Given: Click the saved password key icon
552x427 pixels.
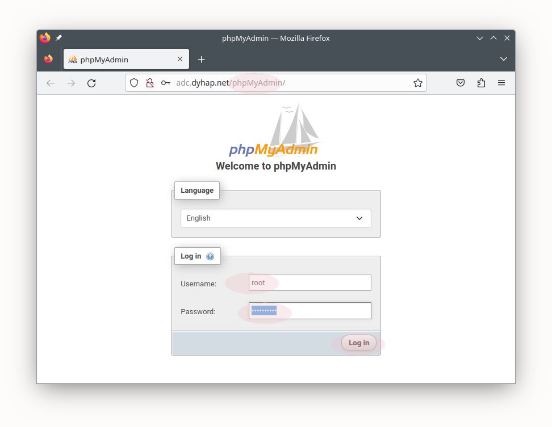Looking at the screenshot, I should click(166, 83).
